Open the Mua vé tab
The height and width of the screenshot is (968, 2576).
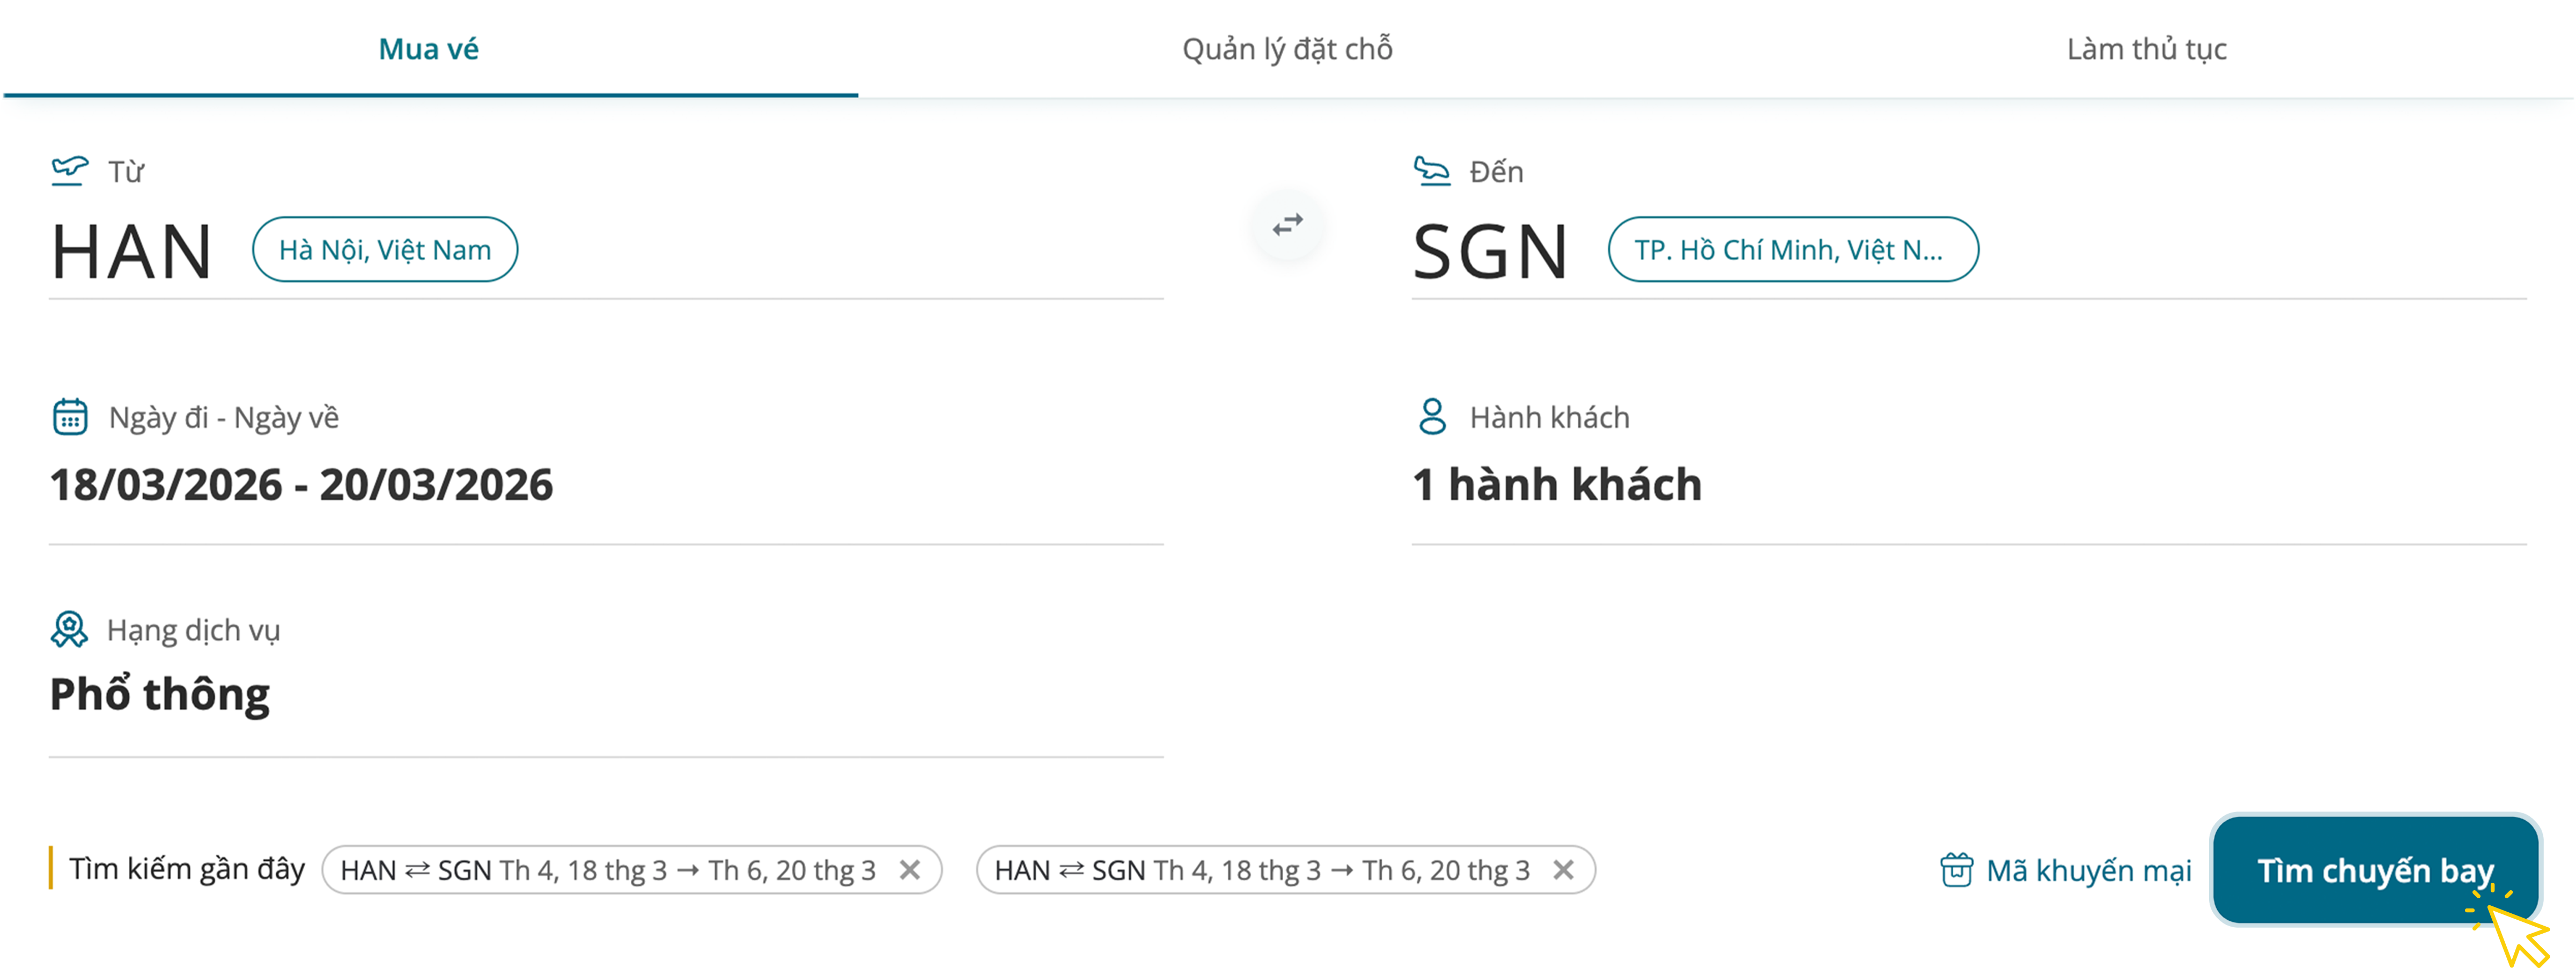pos(429,49)
